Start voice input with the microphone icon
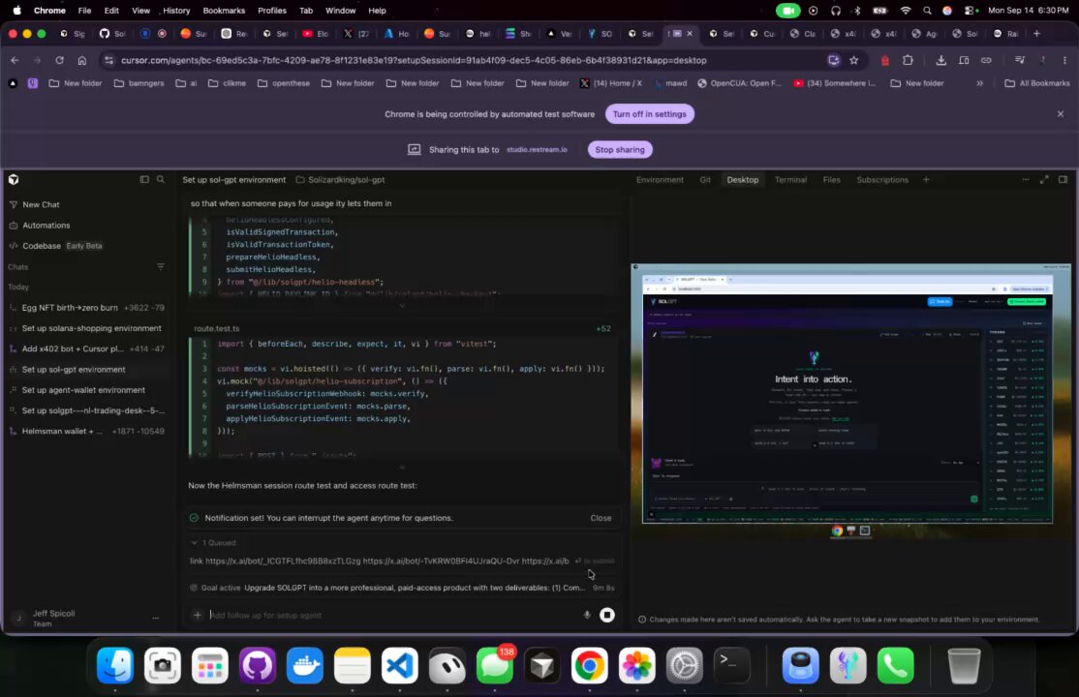1079x697 pixels. (x=587, y=615)
